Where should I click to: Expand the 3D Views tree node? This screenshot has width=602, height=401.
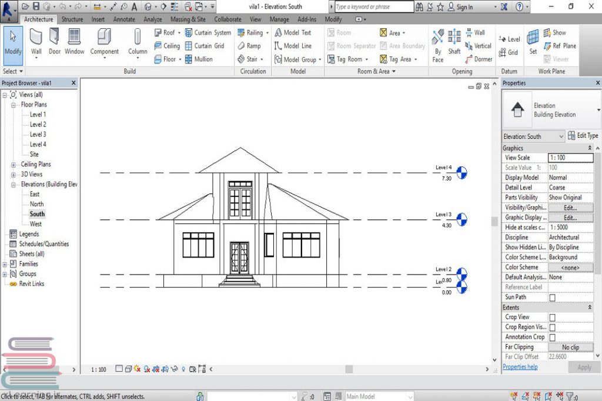(x=14, y=175)
